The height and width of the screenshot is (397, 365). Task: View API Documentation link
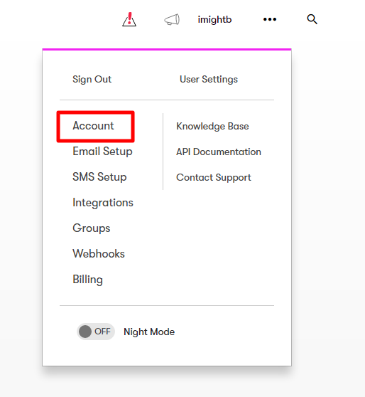[x=219, y=152]
